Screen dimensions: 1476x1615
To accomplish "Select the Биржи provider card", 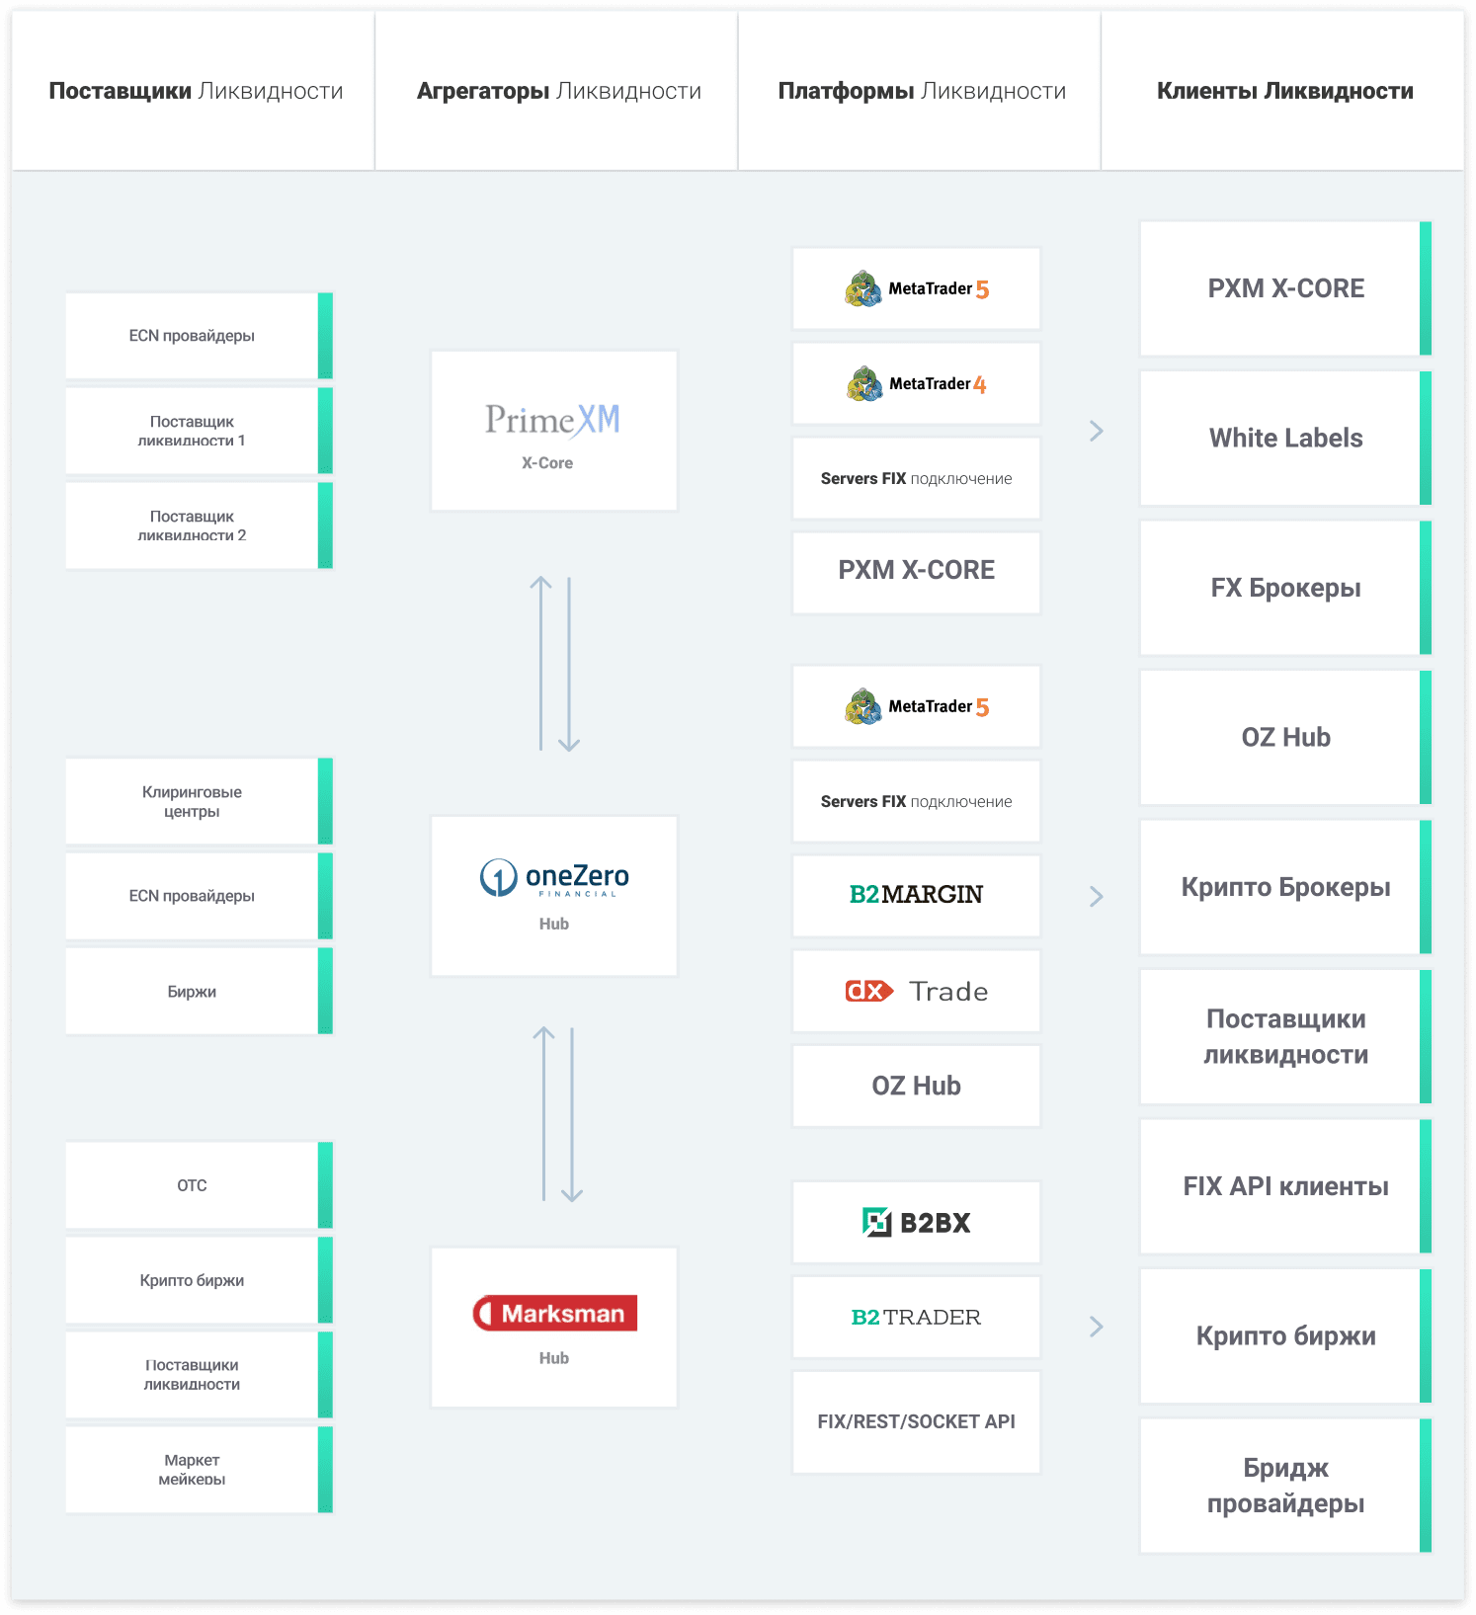I will pyautogui.click(x=199, y=991).
